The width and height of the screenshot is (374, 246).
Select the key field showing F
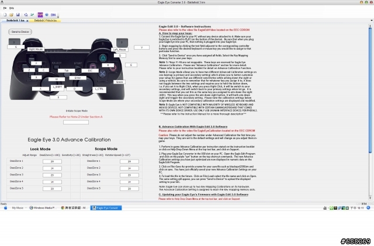tap(36, 63)
